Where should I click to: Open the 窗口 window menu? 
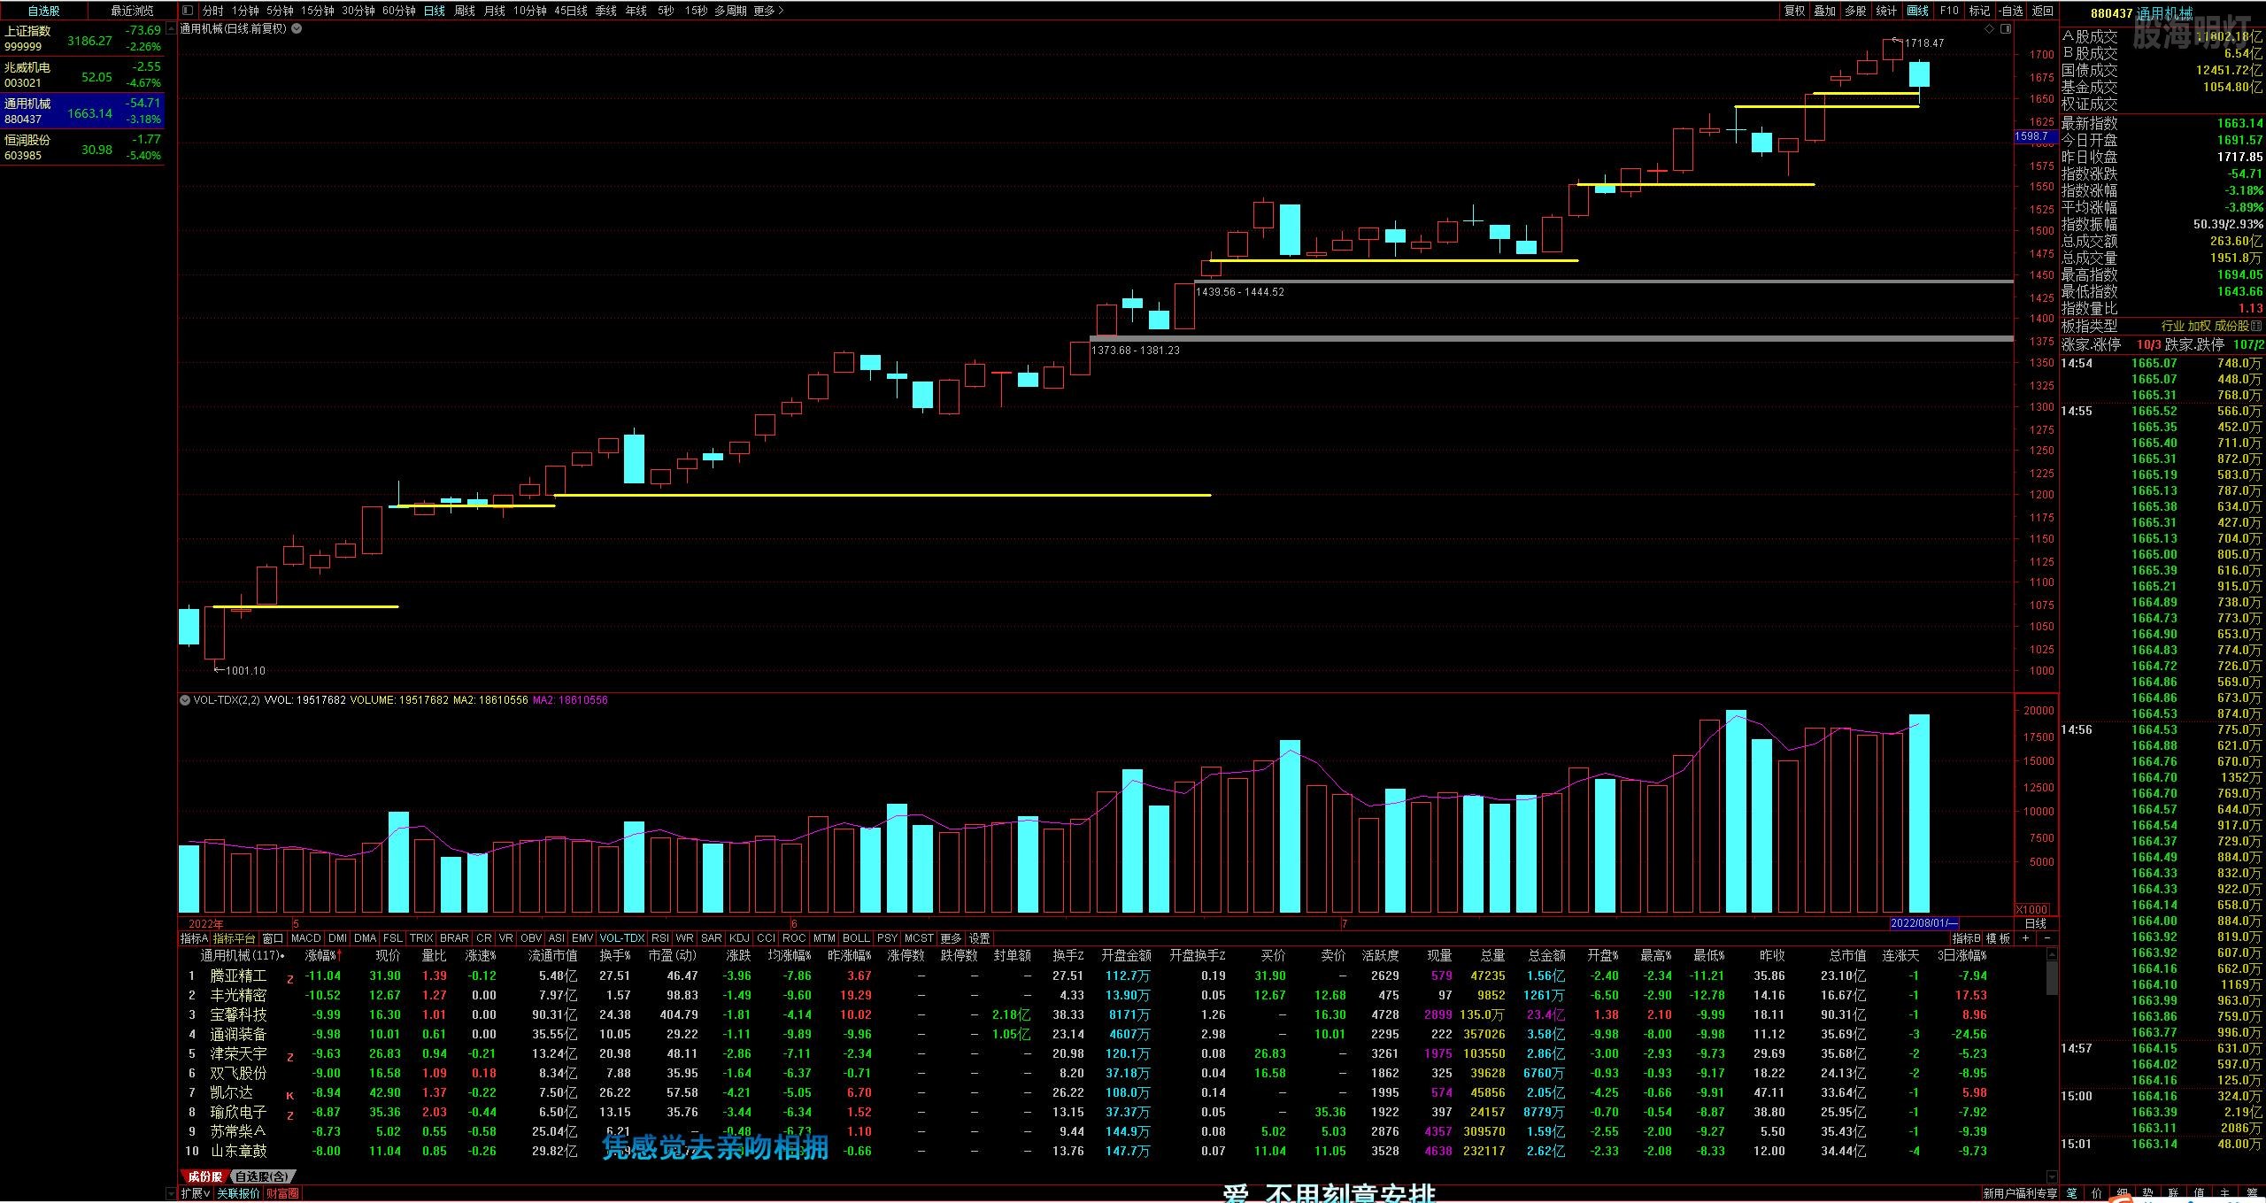273,938
